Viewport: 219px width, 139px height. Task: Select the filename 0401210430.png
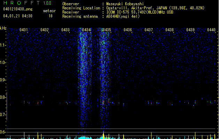tap(18, 9)
